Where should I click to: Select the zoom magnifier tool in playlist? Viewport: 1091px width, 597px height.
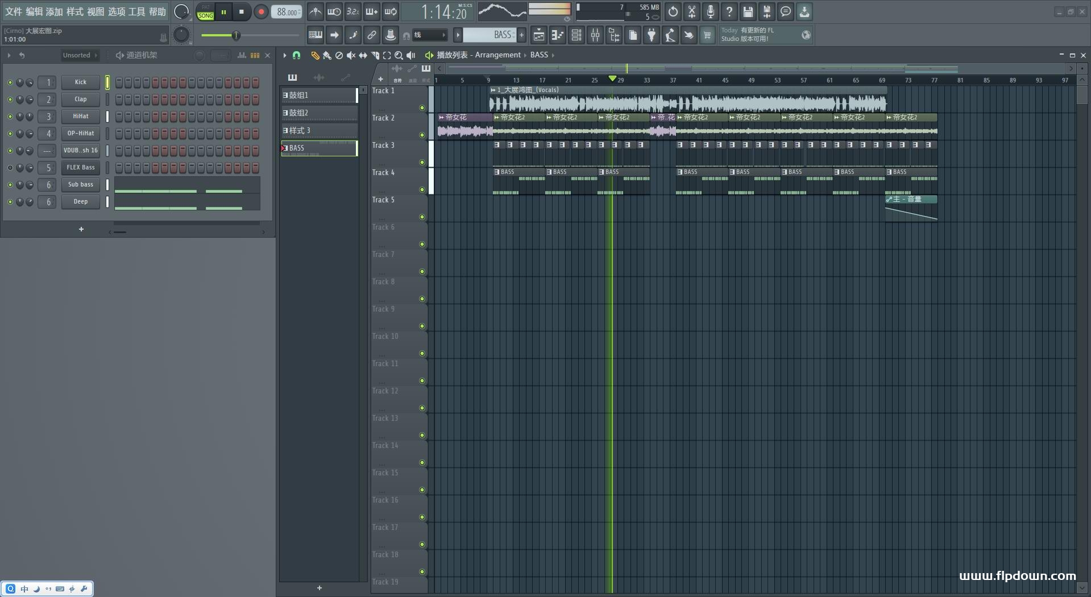[x=399, y=55]
